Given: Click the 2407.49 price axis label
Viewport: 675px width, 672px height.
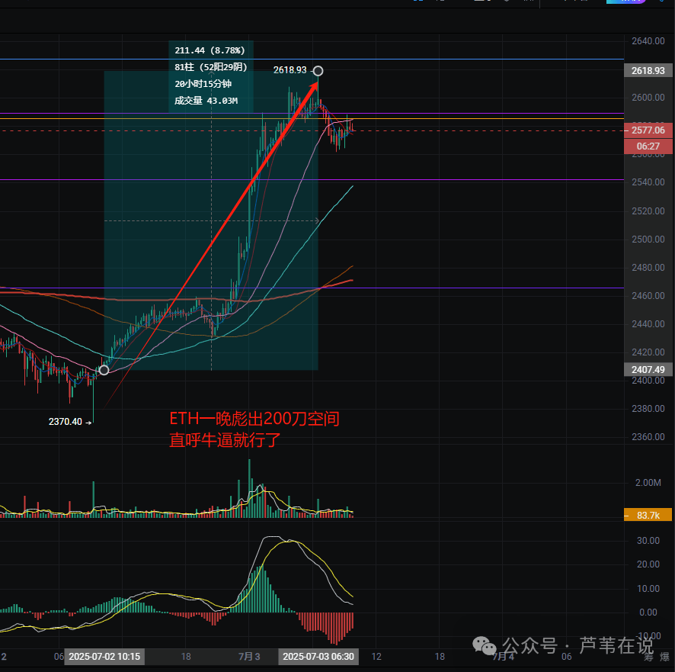Looking at the screenshot, I should tap(648, 369).
